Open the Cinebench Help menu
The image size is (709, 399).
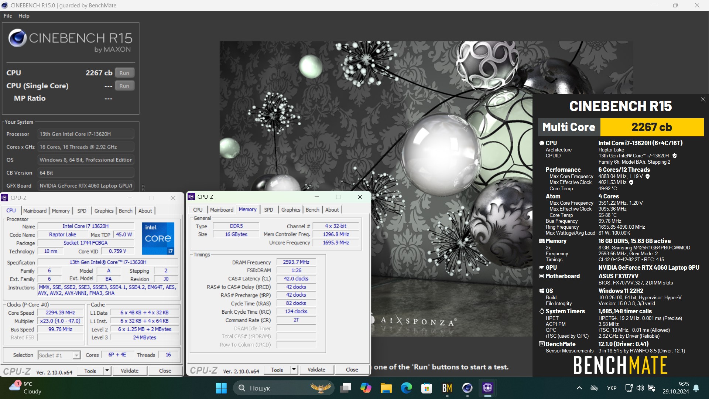24,16
